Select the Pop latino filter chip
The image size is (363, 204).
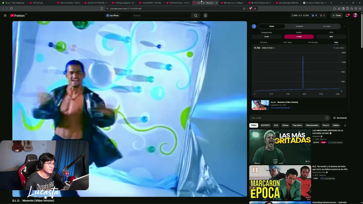pyautogui.click(x=297, y=125)
